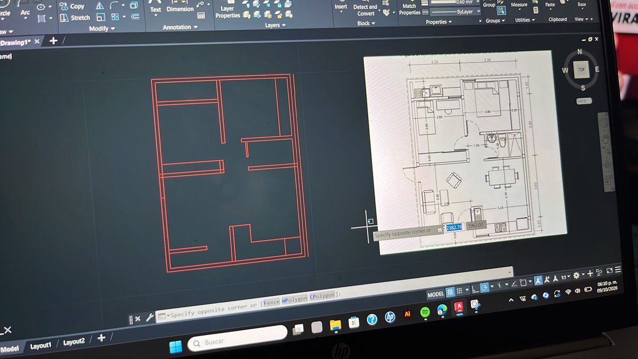This screenshot has width=638, height=359.
Task: Switch to the Model tab
Action: [x=10, y=349]
